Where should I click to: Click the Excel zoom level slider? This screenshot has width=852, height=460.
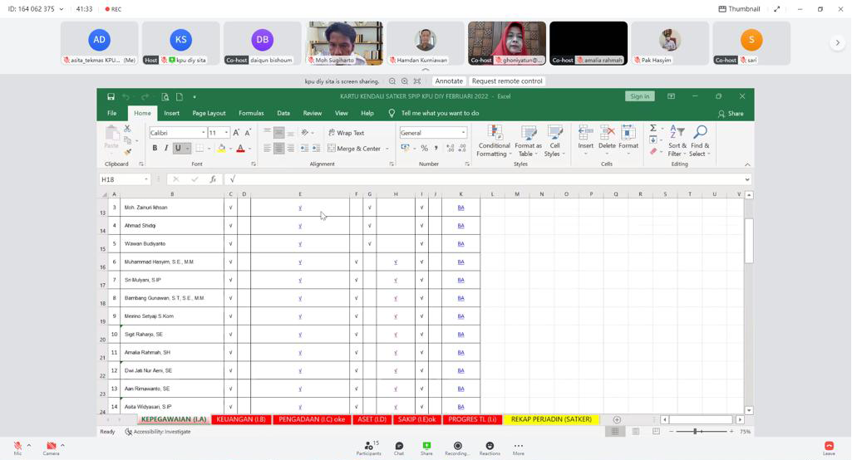695,432
